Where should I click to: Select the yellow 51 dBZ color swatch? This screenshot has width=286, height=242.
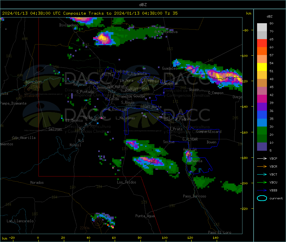[x=262, y=67]
